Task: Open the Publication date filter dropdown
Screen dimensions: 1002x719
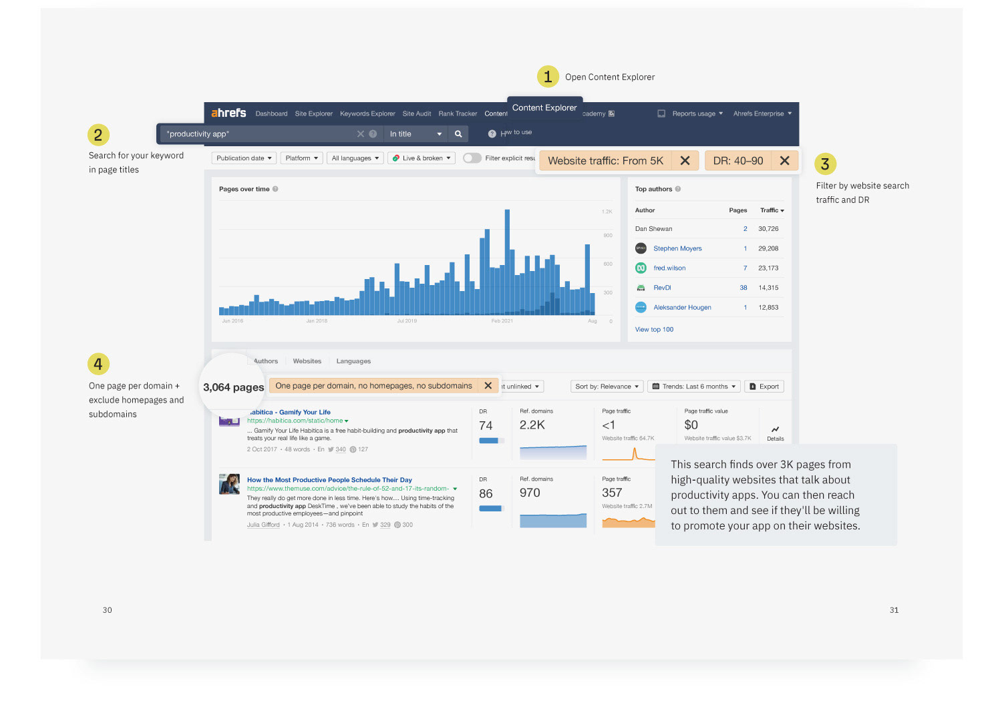Action: 244,158
